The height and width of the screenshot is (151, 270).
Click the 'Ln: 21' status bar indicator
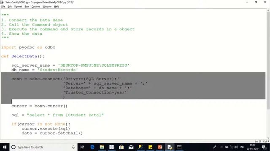pyautogui.click(x=258, y=141)
